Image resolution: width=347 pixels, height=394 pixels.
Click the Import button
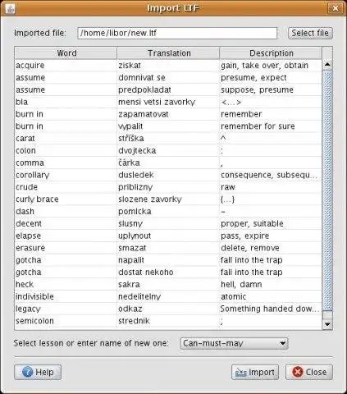click(x=255, y=372)
